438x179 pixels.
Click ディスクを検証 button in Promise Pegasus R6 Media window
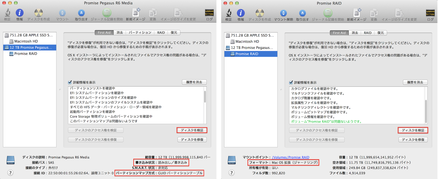pyautogui.click(x=192, y=130)
